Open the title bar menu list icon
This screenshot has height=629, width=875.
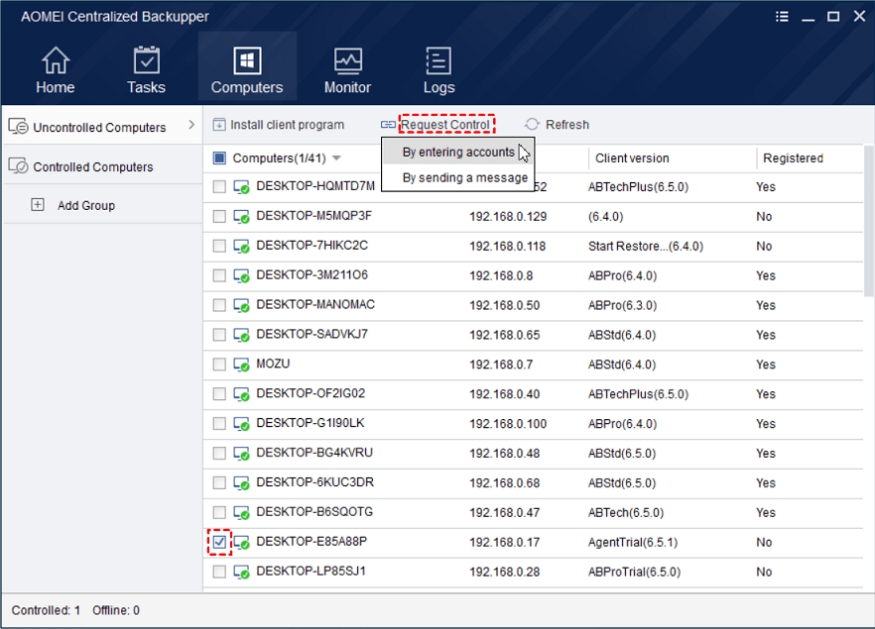coord(783,17)
